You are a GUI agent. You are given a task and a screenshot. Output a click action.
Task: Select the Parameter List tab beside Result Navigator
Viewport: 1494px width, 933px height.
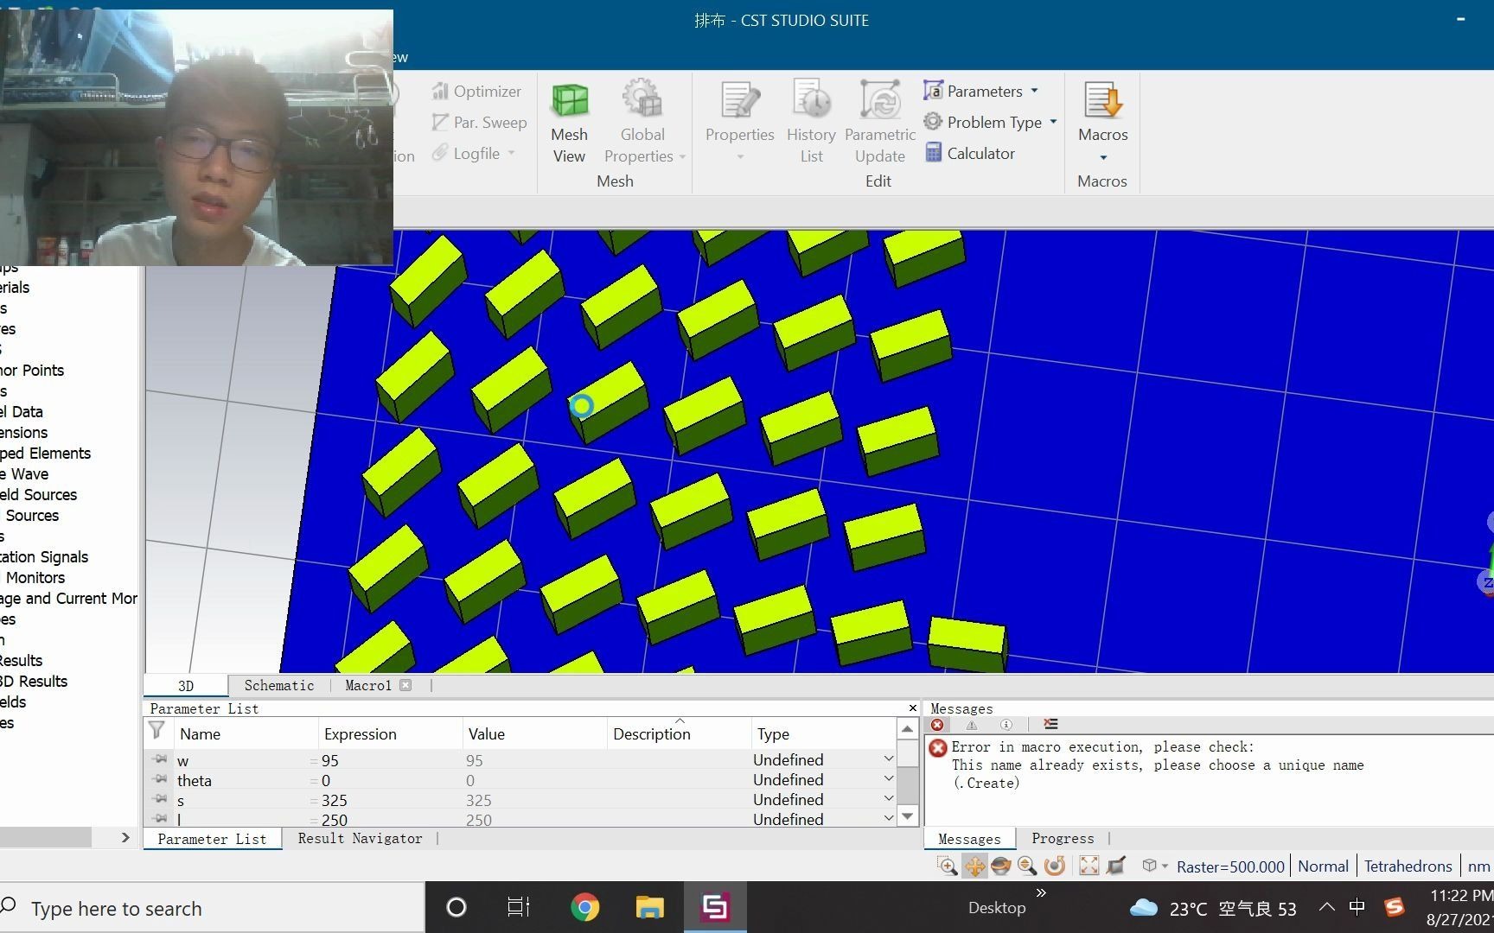[x=213, y=839]
